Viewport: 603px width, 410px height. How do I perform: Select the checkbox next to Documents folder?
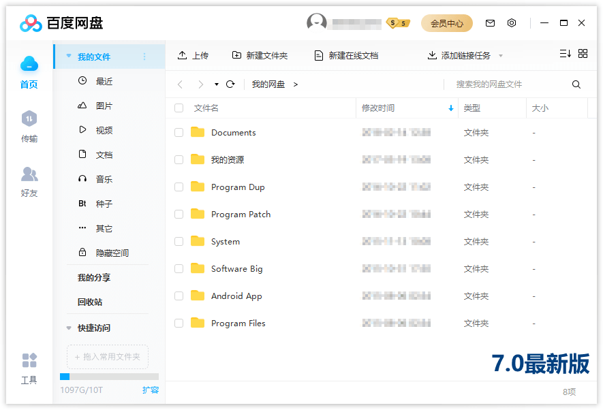pos(179,132)
